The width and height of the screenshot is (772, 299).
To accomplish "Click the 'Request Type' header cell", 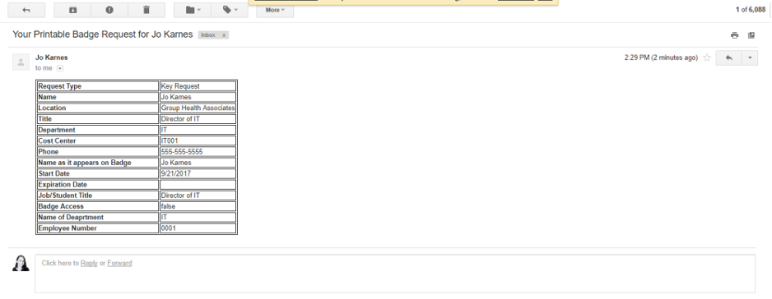I will click(x=97, y=86).
